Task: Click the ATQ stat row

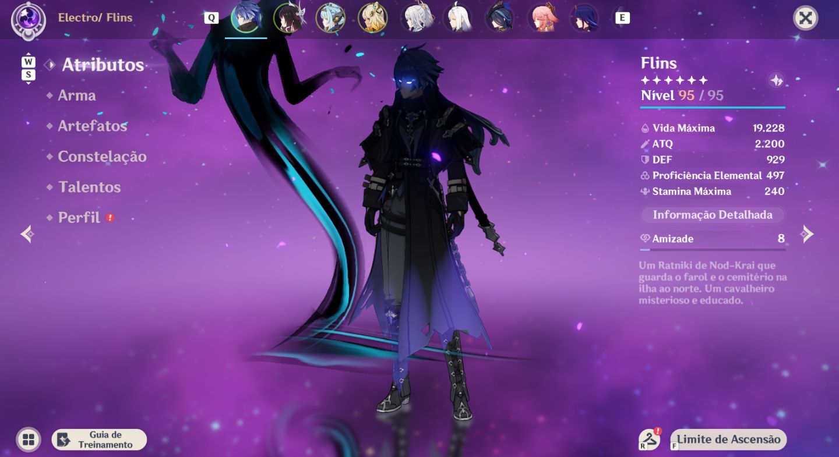Action: pyautogui.click(x=713, y=144)
